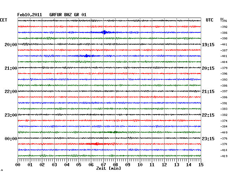Click the 23:15 UTC time label
229x174 pixels.
click(208, 138)
